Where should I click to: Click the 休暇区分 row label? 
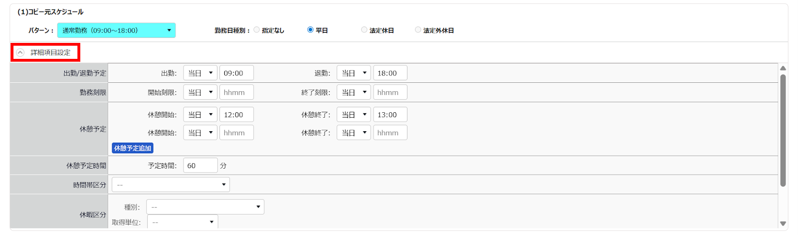point(93,215)
